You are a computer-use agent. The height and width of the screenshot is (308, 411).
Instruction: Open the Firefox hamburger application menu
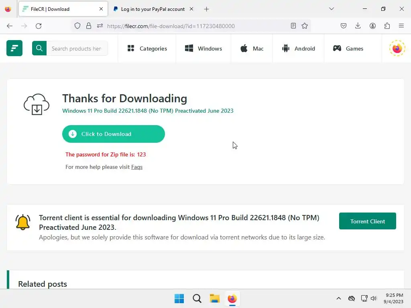401,26
